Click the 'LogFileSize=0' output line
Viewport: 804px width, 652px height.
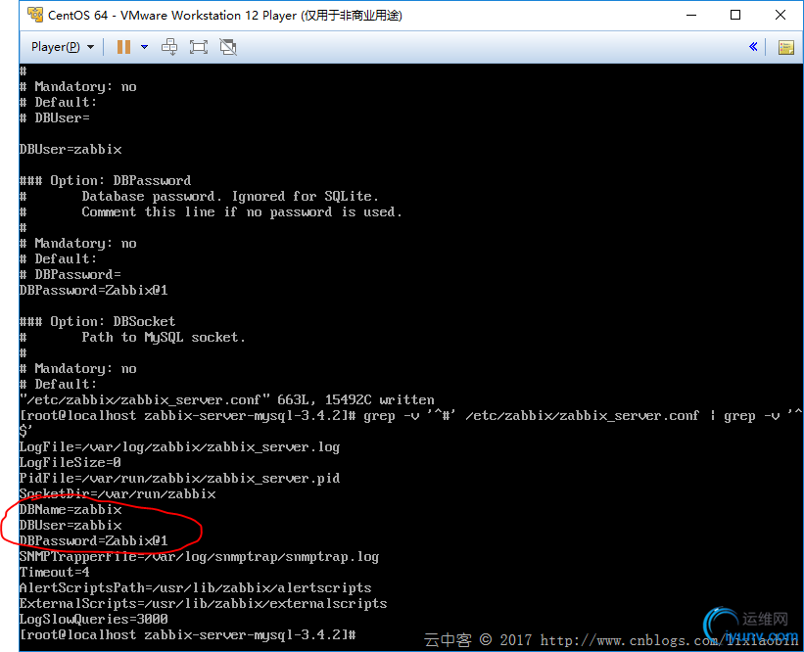coord(71,462)
